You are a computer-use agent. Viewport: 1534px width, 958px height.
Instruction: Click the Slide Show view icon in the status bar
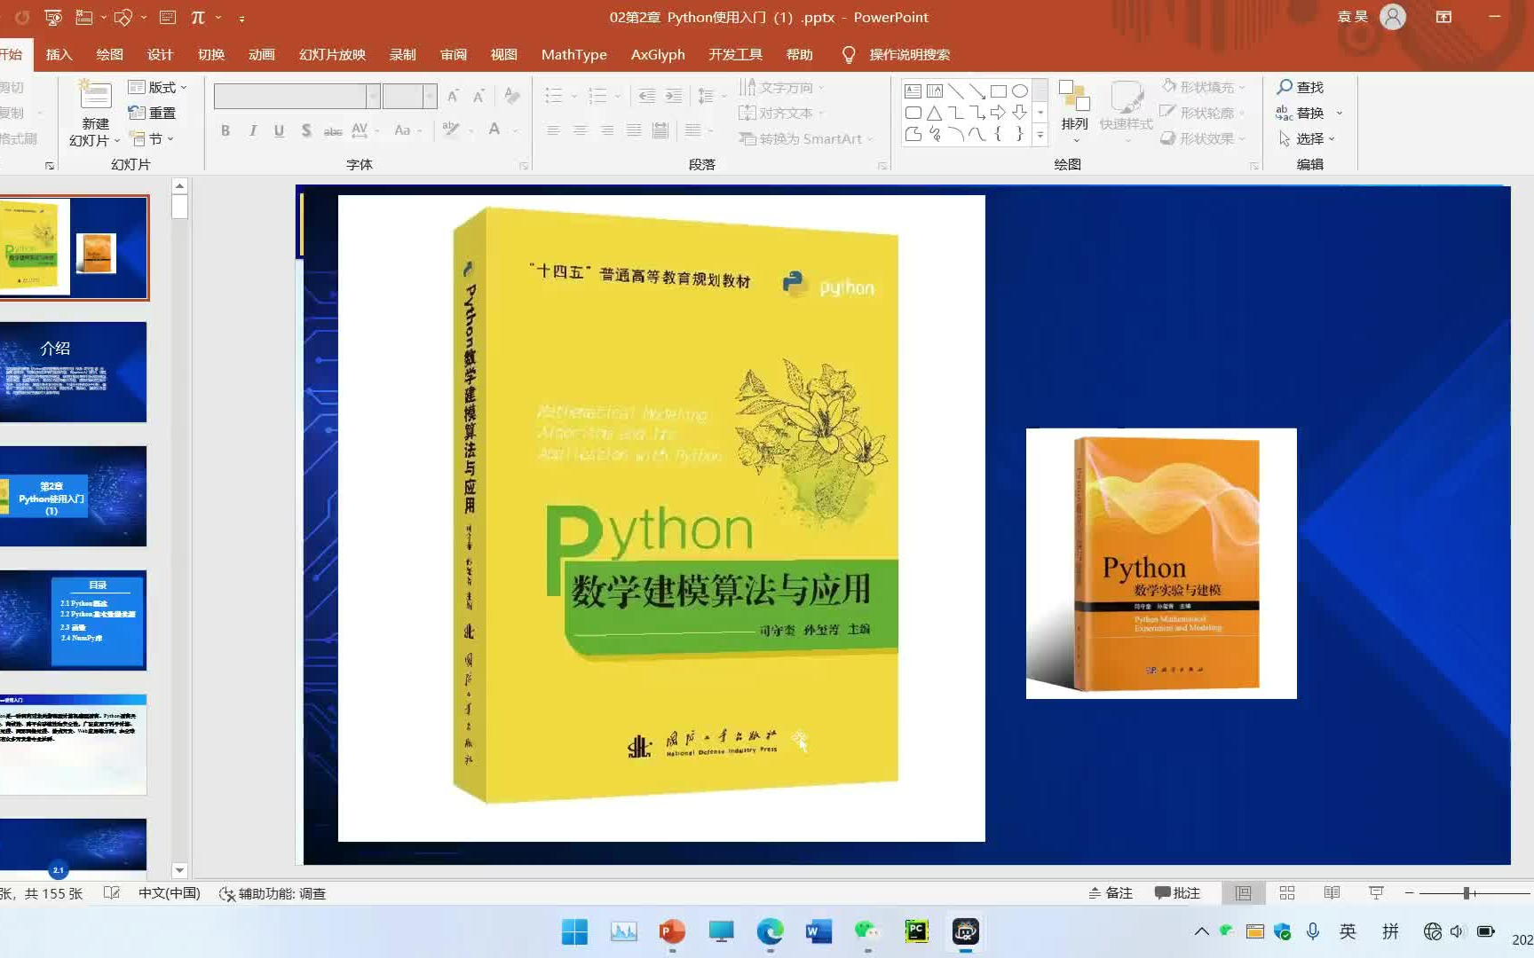coord(1376,893)
